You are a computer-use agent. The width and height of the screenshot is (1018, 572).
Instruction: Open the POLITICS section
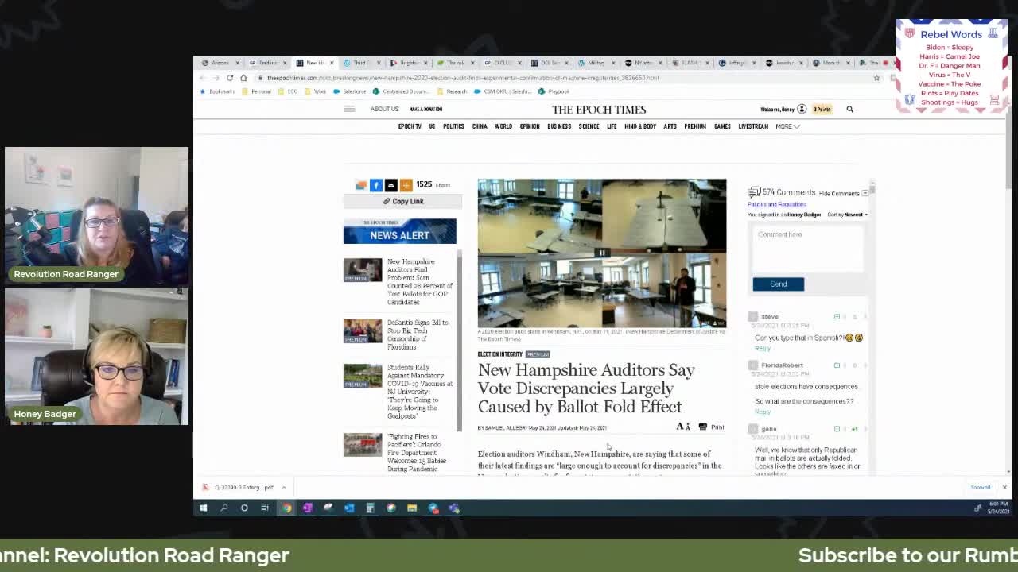tap(453, 126)
